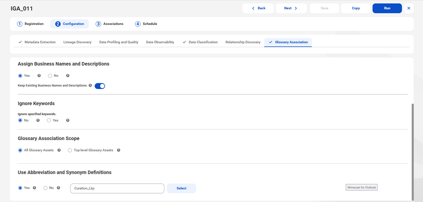Image resolution: width=423 pixels, height=202 pixels.
Task: Click the Copy button
Action: tap(356, 8)
